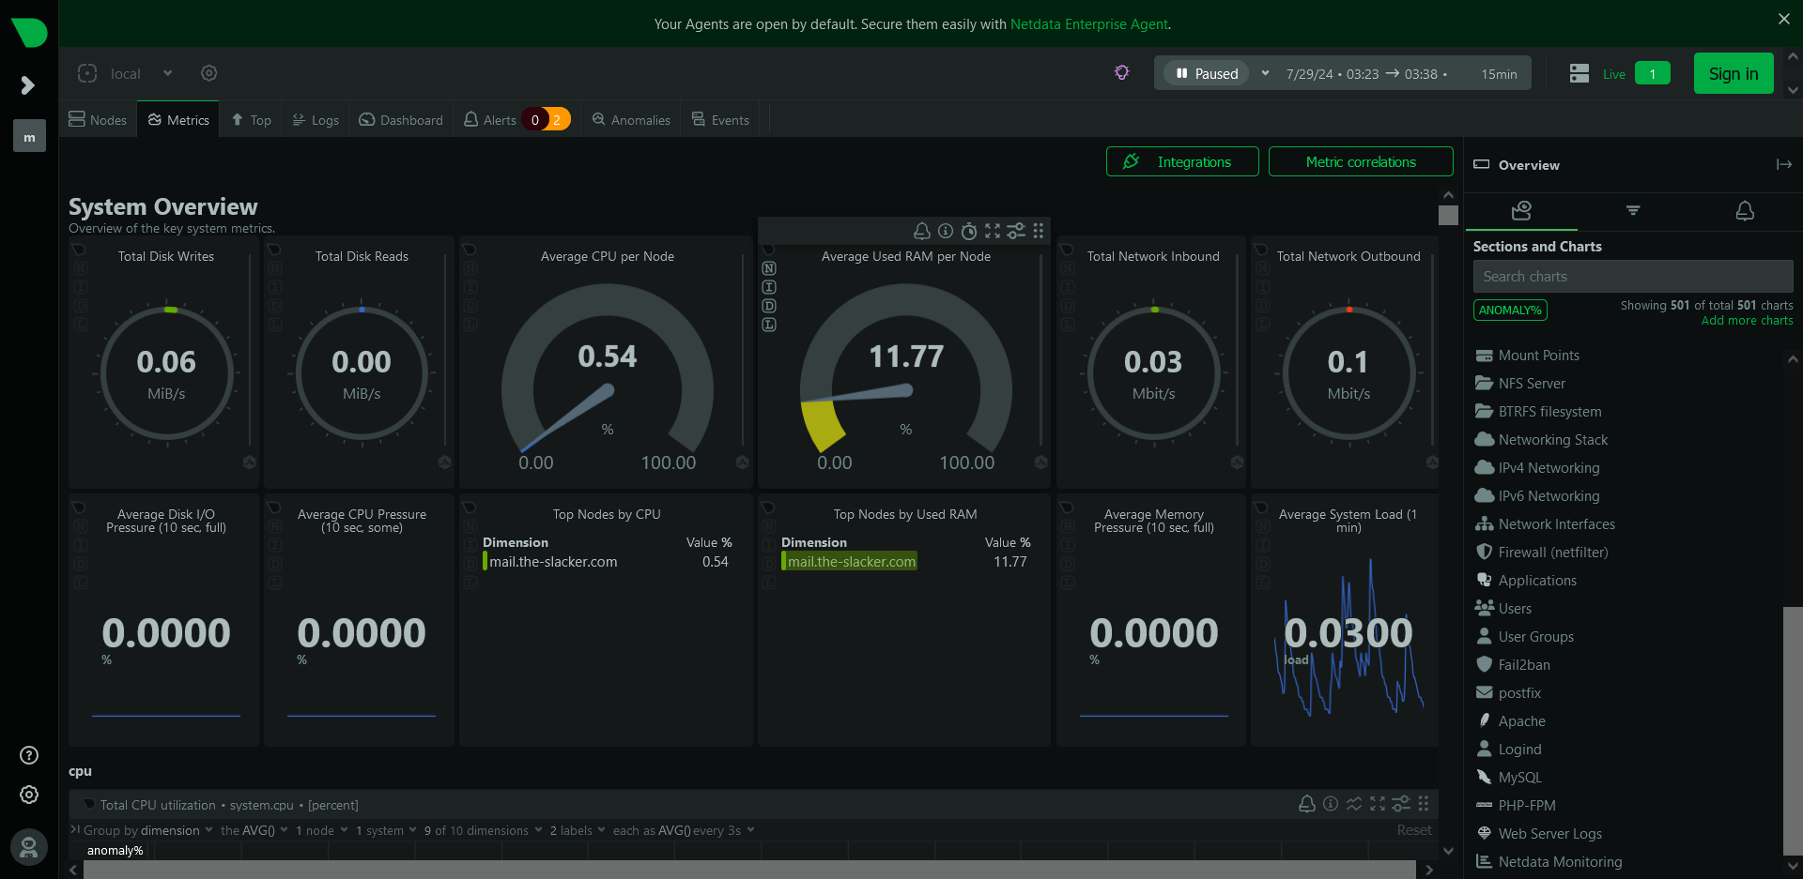Switch to the Top tab
This screenshot has height=879, width=1803.
tap(251, 120)
